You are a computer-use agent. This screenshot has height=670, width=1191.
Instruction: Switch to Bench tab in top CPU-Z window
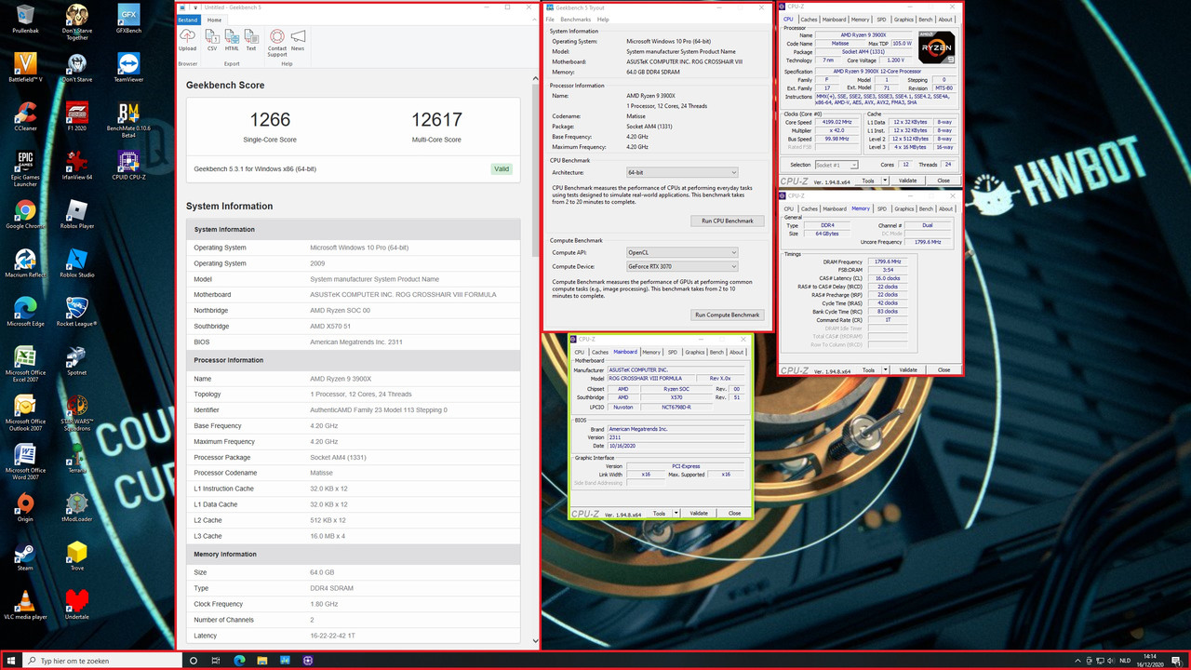point(925,20)
